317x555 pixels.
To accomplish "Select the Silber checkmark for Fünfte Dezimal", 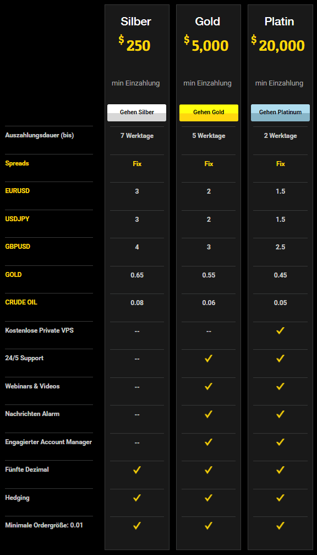I will coord(136,470).
